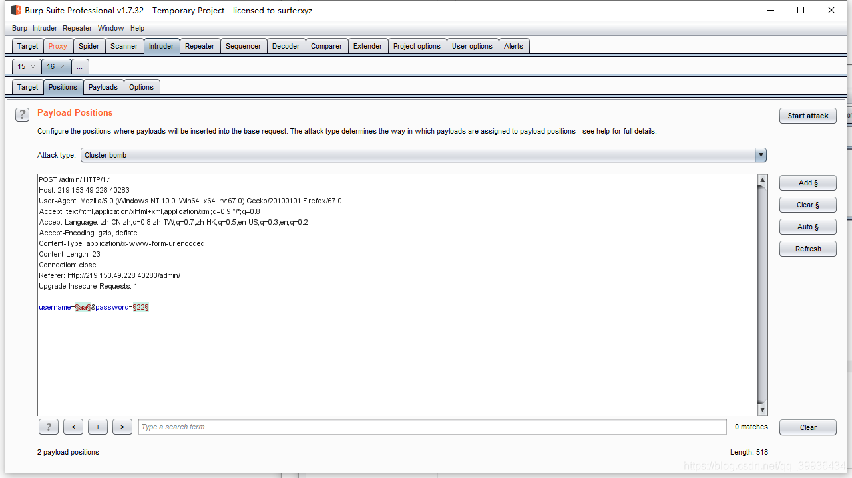Click the Connection: close line
Viewport: 852px width, 478px height.
pos(67,265)
